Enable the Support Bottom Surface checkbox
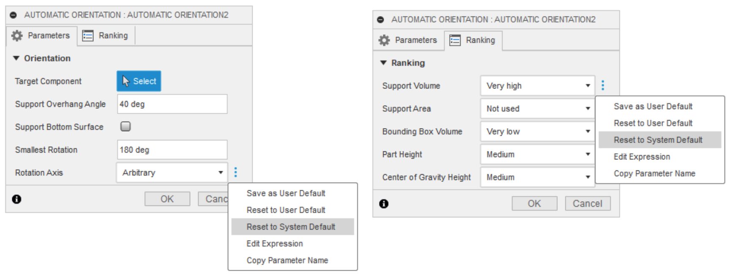The image size is (731, 274). 125,126
